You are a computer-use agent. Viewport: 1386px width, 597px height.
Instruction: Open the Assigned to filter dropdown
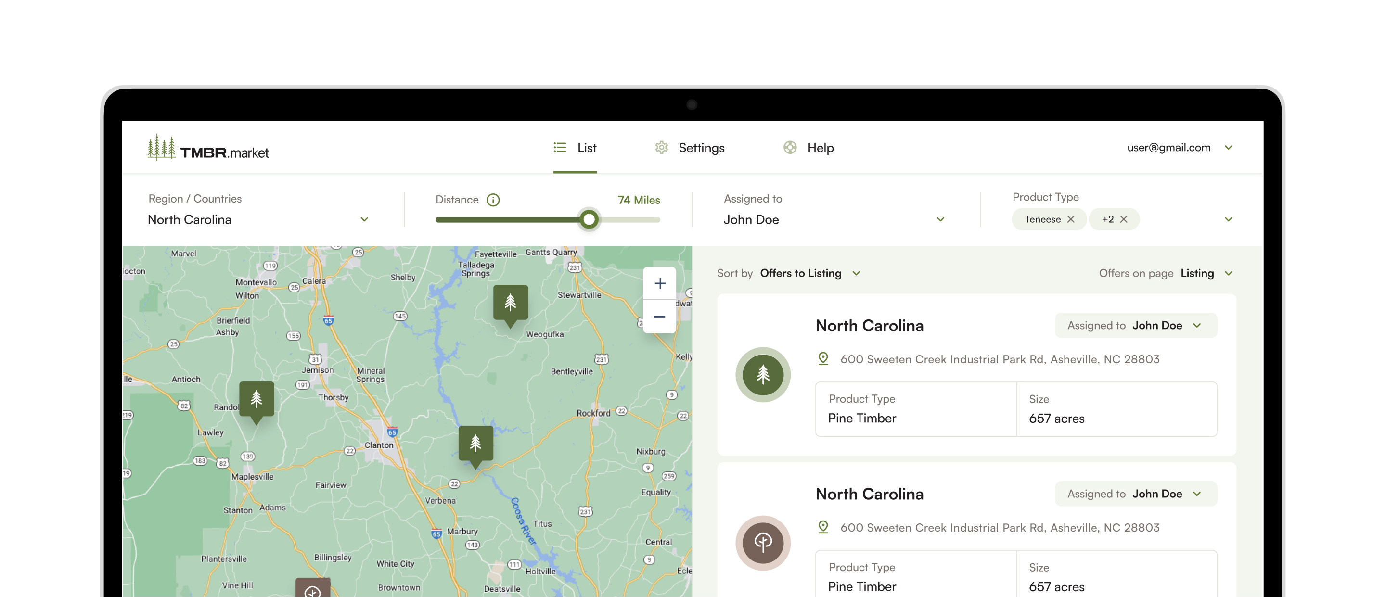tap(834, 219)
